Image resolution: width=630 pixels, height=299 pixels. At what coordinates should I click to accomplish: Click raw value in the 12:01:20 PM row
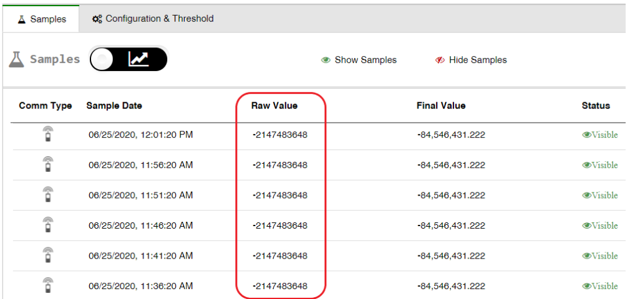[x=280, y=135]
